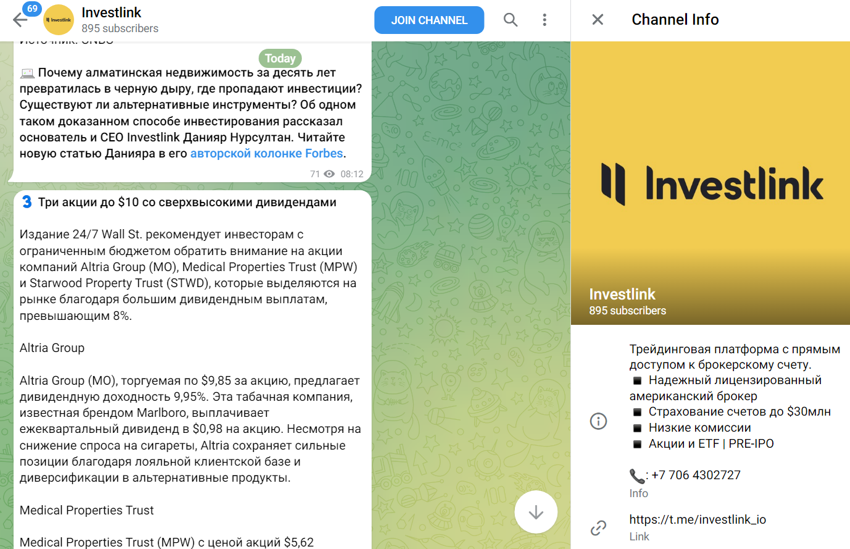Image resolution: width=850 pixels, height=549 pixels.
Task: Click the 'Link' label under the channel URL
Action: (640, 537)
